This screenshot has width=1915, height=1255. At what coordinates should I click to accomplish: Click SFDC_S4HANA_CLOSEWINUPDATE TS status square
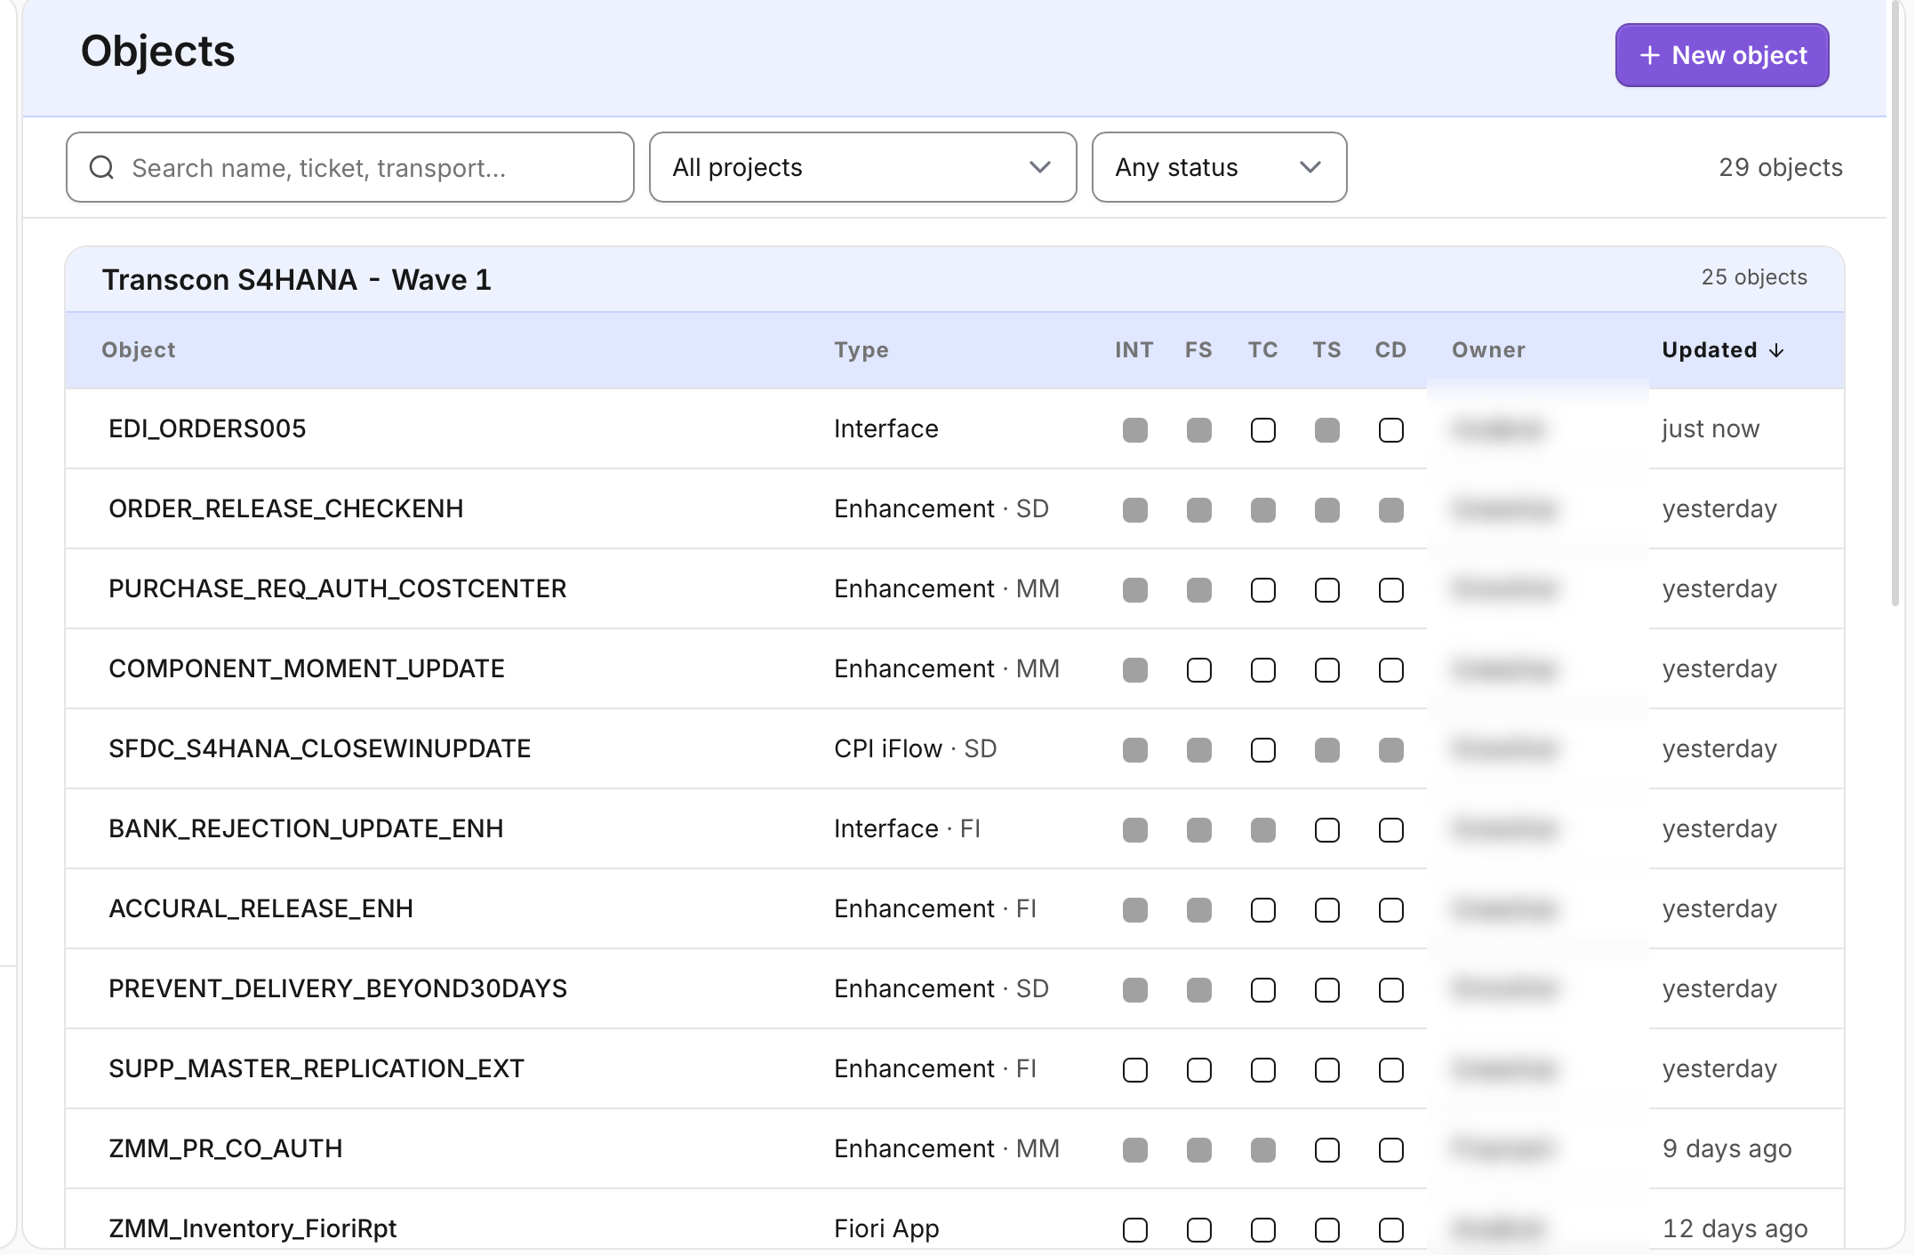[1326, 749]
